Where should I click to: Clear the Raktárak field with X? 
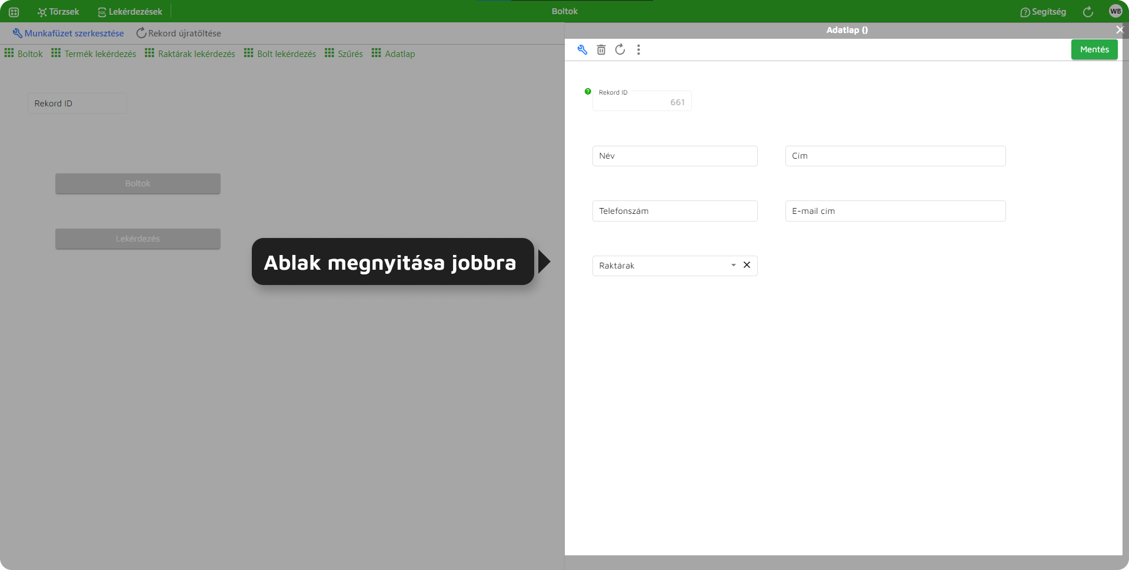pos(747,265)
